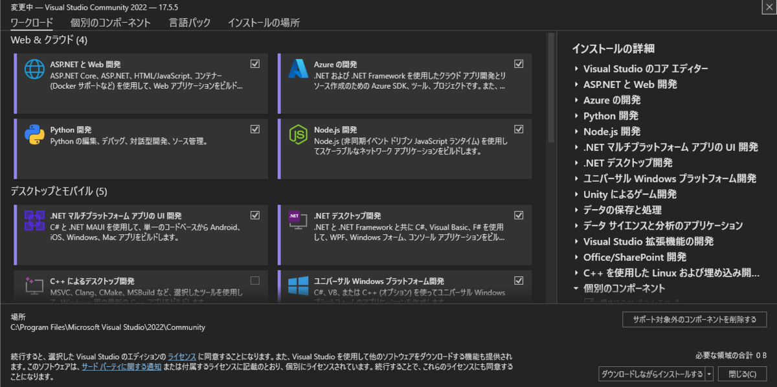Click the Azure の開発 logo icon
The width and height of the screenshot is (777, 387).
click(298, 69)
